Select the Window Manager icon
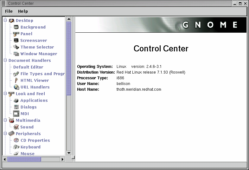 (16, 54)
